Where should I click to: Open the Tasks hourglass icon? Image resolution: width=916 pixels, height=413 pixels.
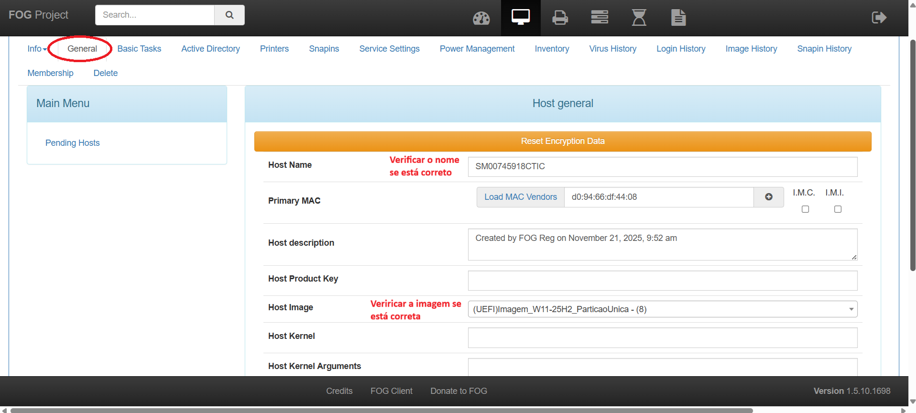point(639,18)
